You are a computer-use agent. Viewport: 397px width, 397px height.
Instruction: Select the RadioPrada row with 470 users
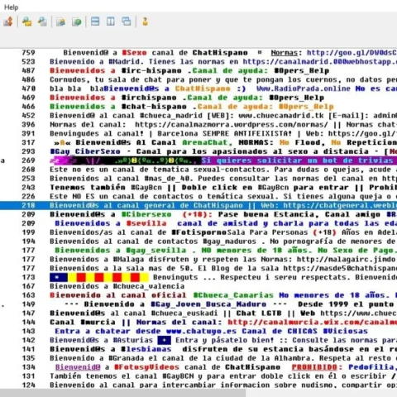(198, 88)
